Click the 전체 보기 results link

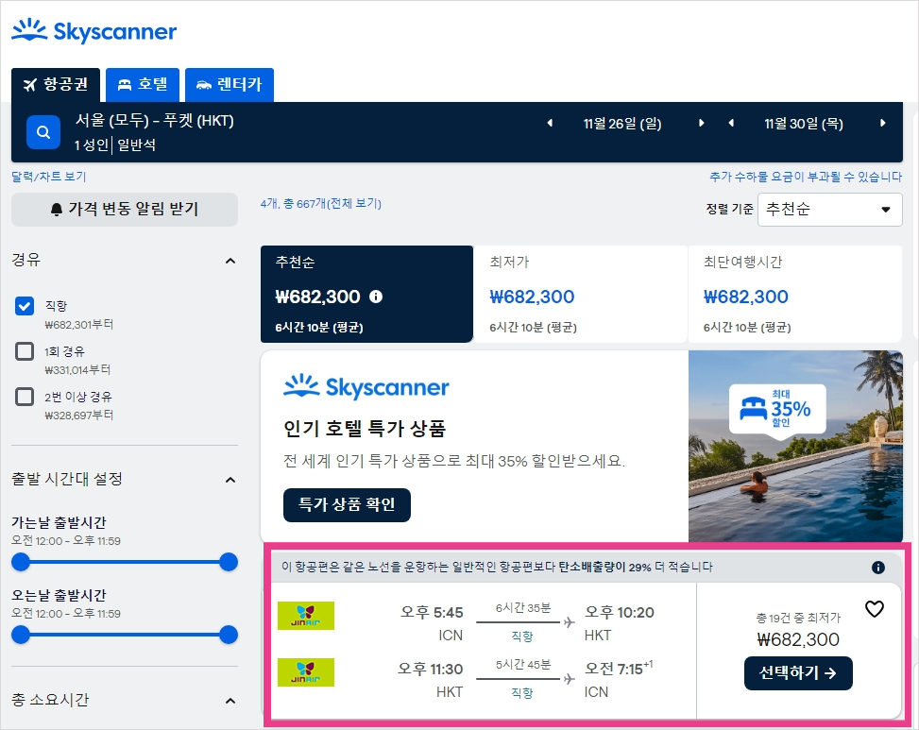pos(356,203)
